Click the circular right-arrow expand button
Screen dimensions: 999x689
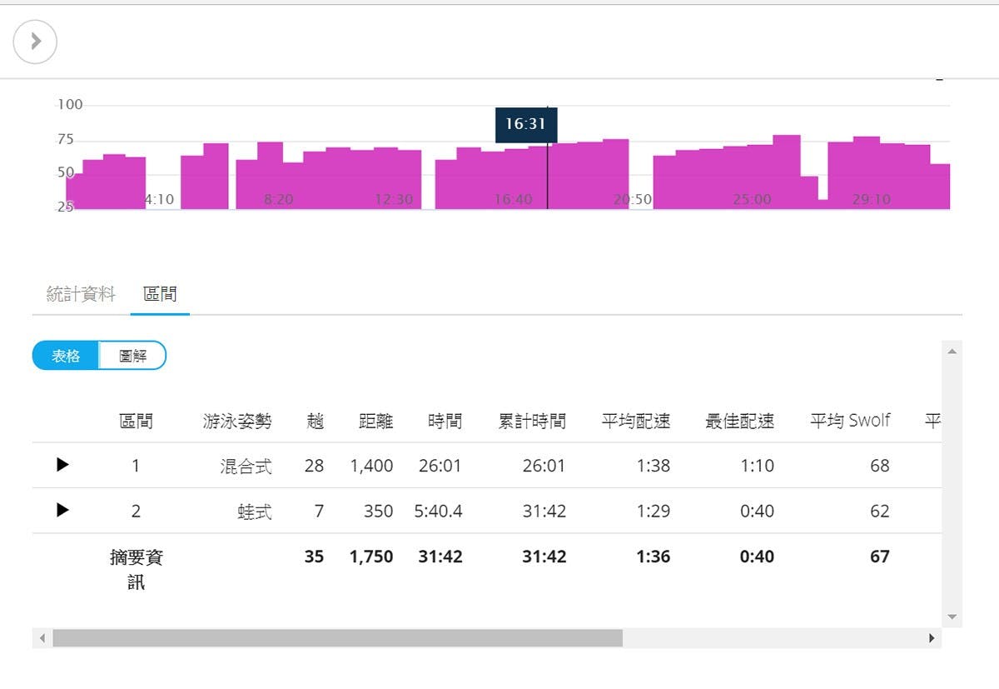coord(35,42)
